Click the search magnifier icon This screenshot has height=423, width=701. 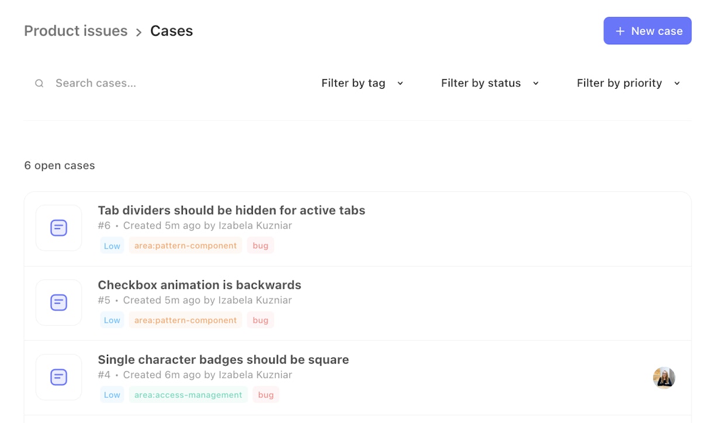[39, 83]
